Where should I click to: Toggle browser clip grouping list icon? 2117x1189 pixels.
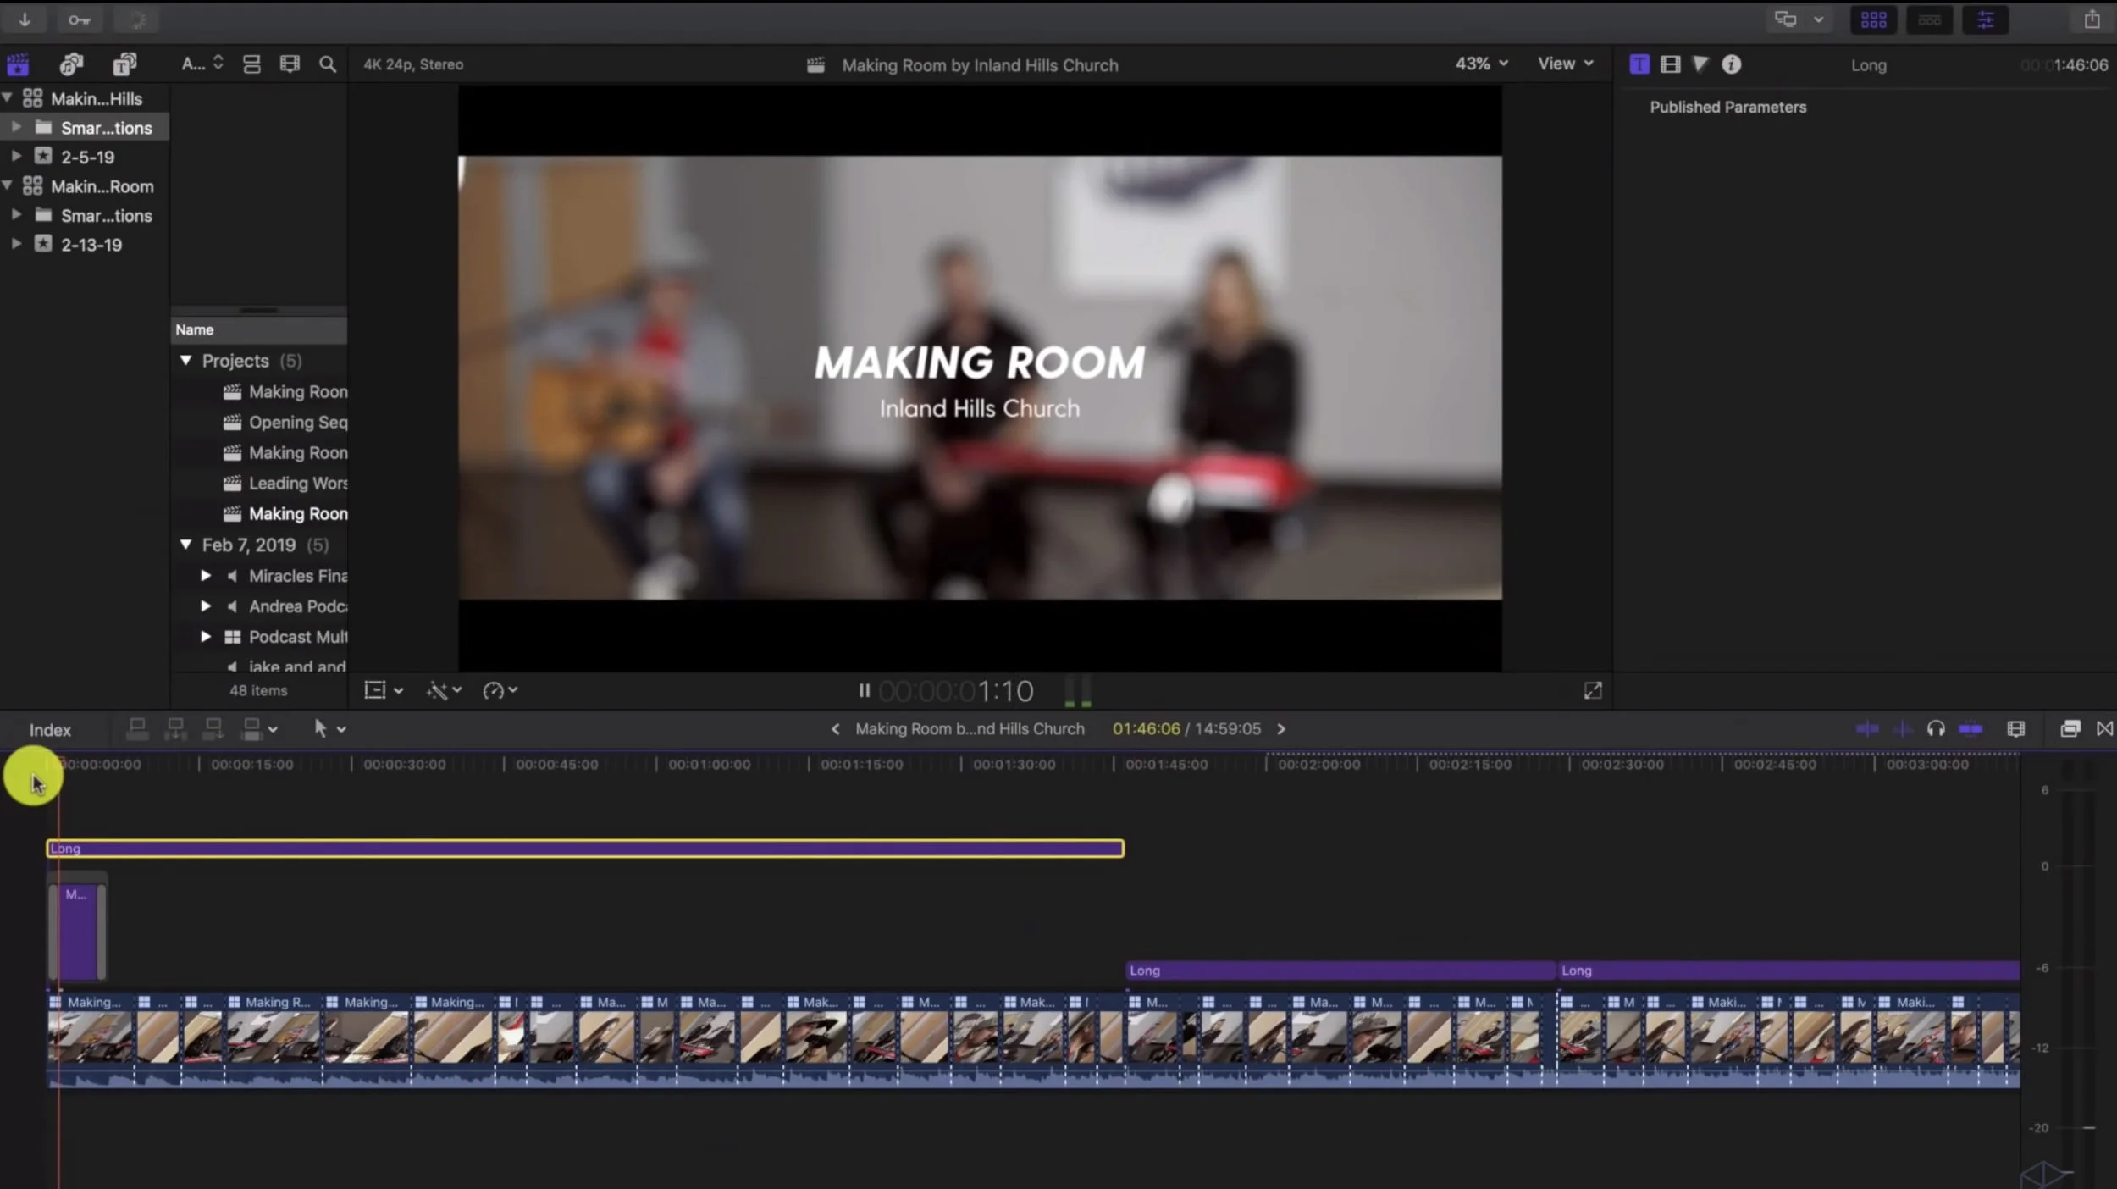[251, 64]
